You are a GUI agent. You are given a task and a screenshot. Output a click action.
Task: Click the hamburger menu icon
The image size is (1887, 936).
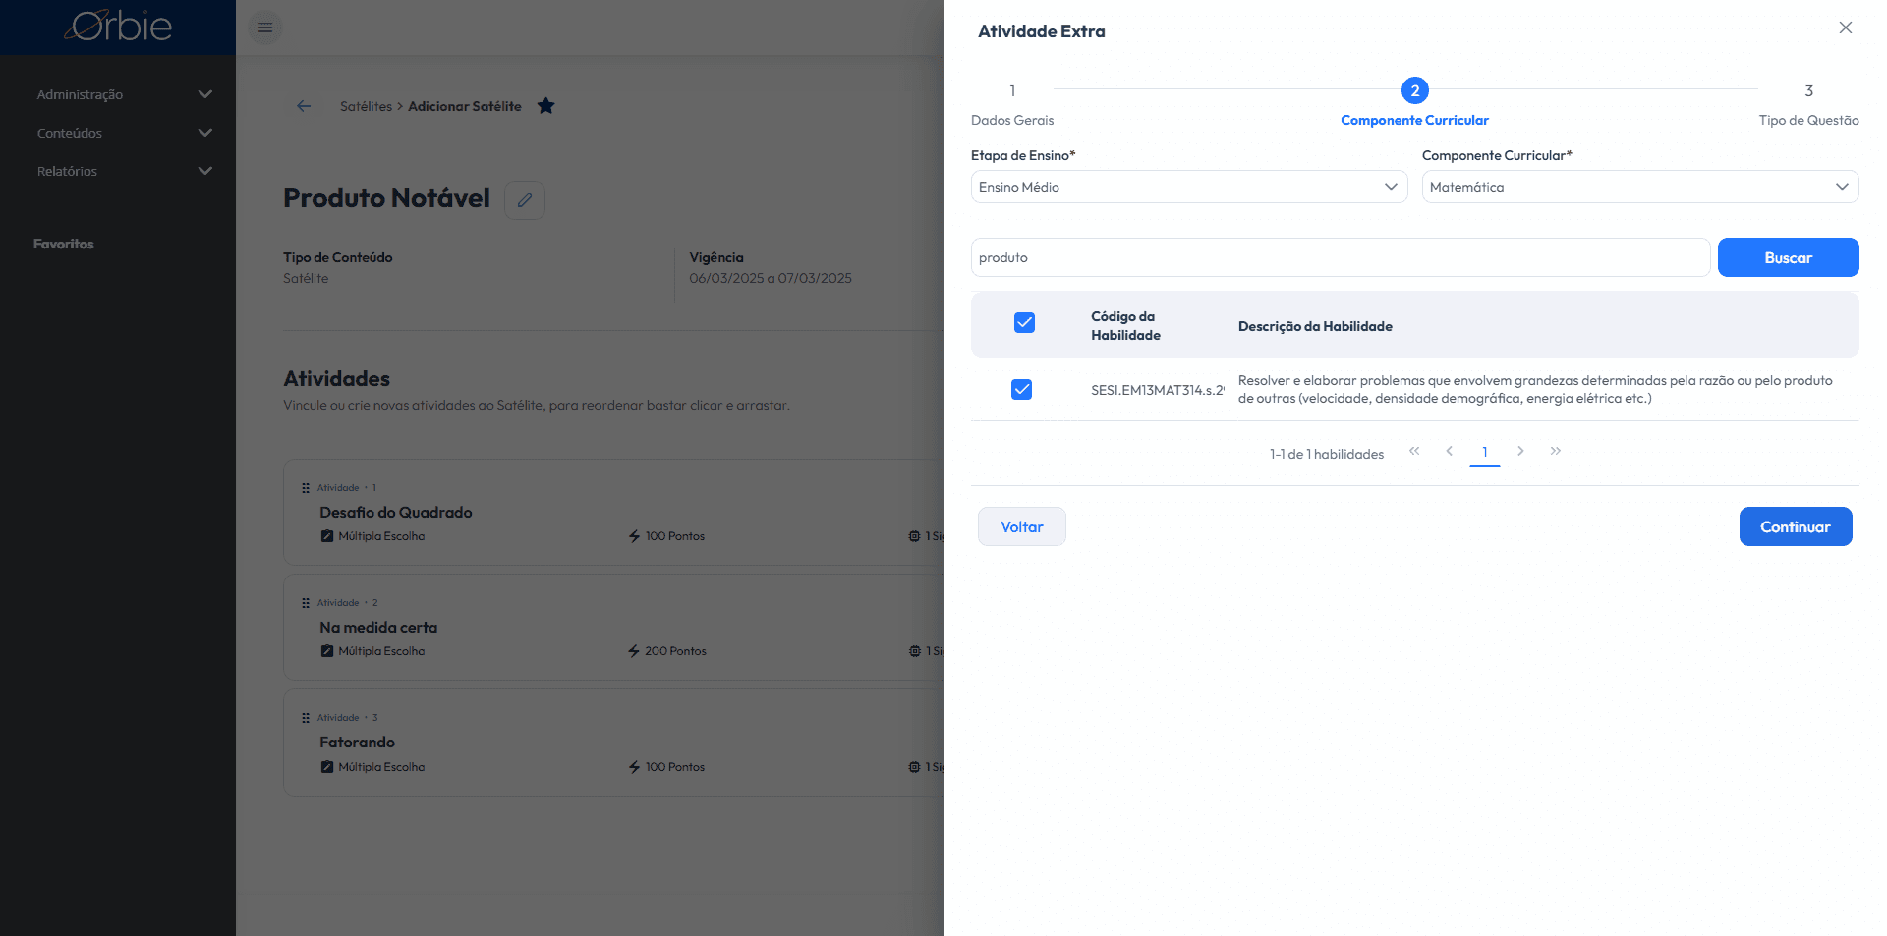(x=264, y=28)
